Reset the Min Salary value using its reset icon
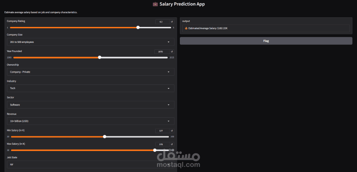The image size is (357, 172). 172,130
